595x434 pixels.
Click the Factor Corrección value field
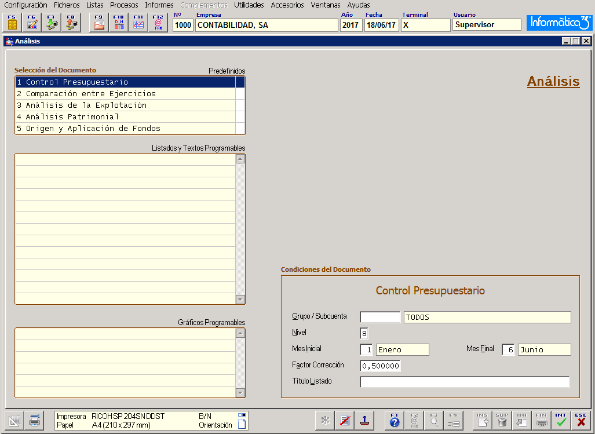coord(380,366)
